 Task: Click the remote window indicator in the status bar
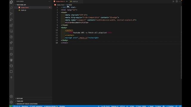pos(11,106)
